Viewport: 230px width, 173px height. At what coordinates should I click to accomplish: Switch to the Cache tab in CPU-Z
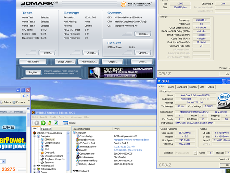(x=171, y=87)
